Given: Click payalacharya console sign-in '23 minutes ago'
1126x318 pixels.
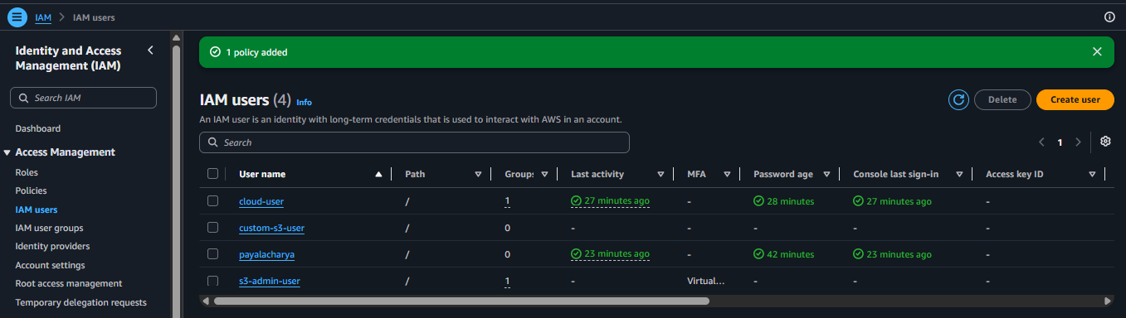Looking at the screenshot, I should coord(892,254).
